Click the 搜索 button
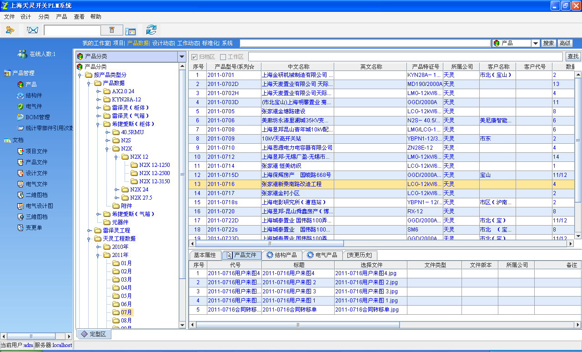The height and width of the screenshot is (352, 582). 548,43
